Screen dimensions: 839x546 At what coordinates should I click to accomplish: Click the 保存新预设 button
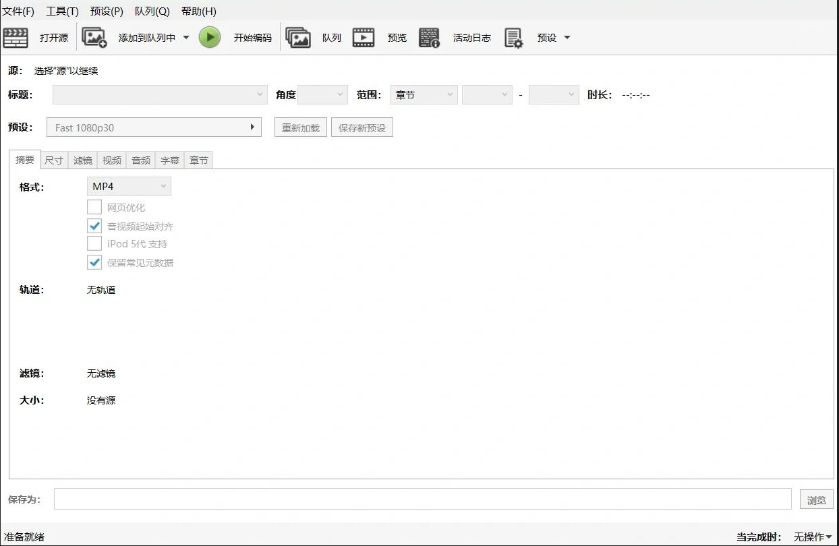(362, 127)
